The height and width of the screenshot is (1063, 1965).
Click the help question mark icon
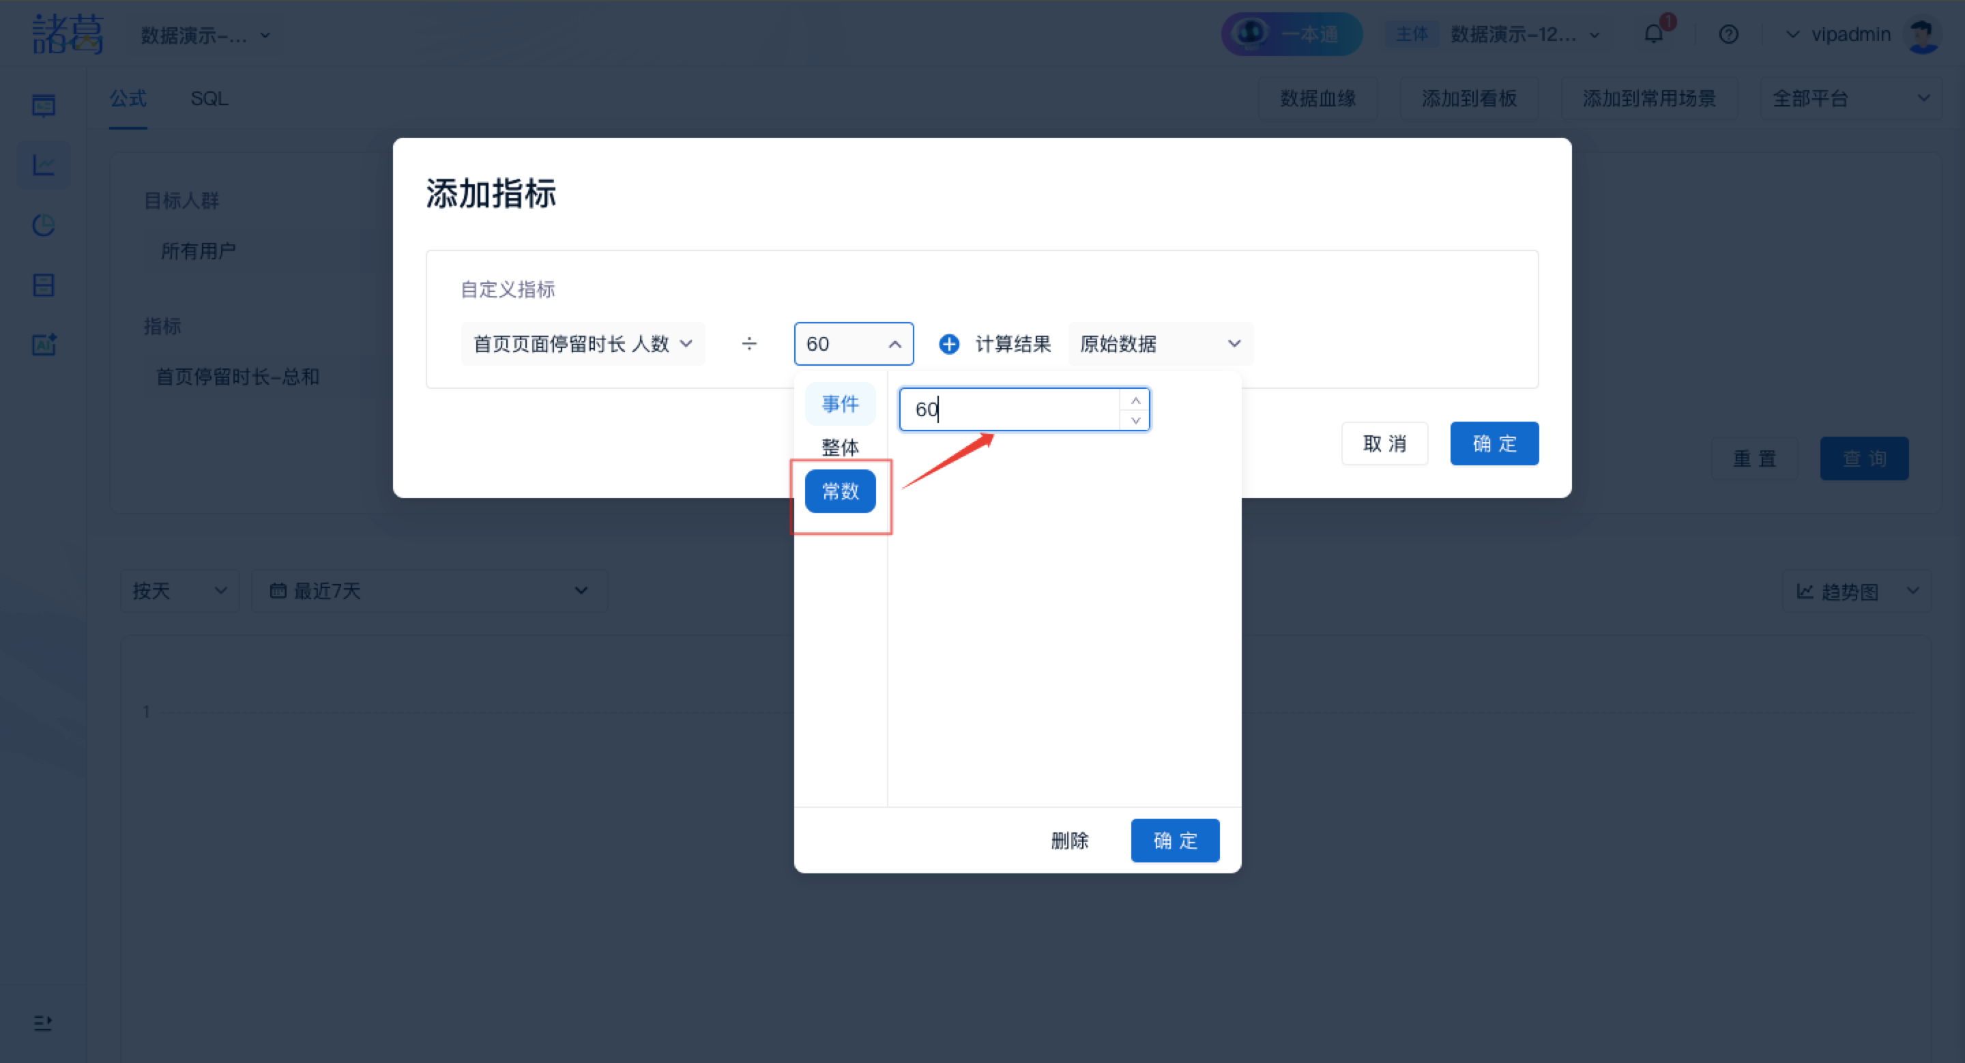[1728, 34]
